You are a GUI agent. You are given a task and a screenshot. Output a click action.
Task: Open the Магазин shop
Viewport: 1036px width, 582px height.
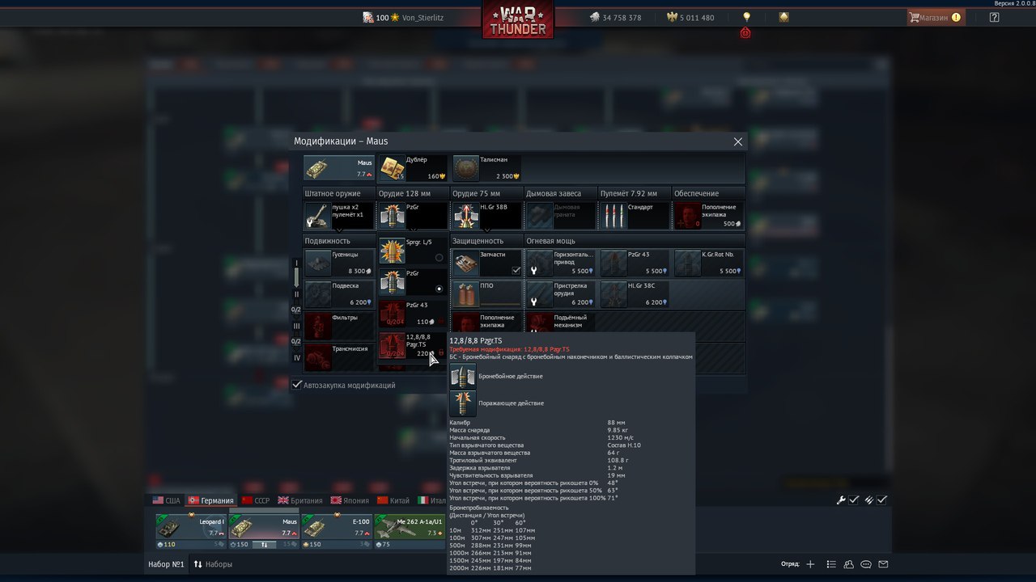[935, 17]
